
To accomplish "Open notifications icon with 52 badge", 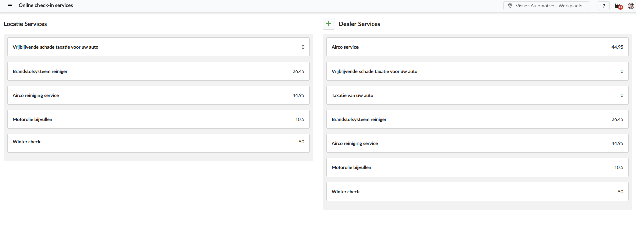I will [618, 6].
